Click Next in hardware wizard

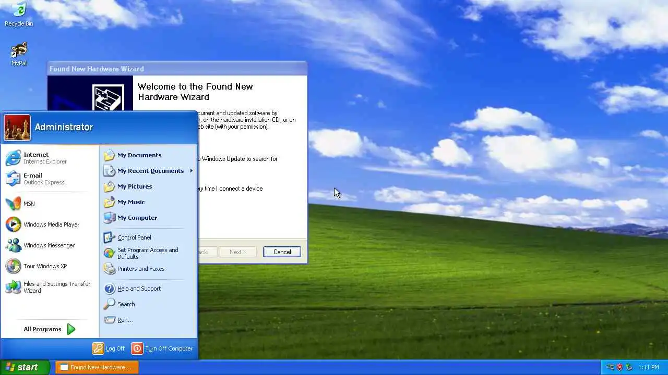pos(237,252)
